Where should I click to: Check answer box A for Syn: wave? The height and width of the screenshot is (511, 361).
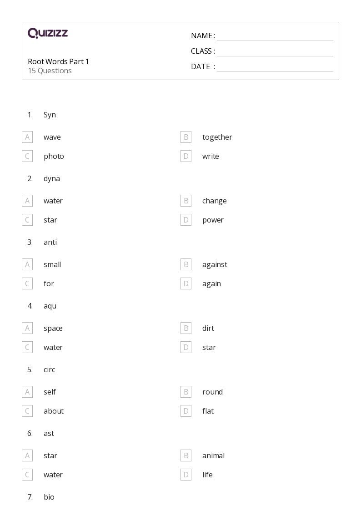pos(27,137)
